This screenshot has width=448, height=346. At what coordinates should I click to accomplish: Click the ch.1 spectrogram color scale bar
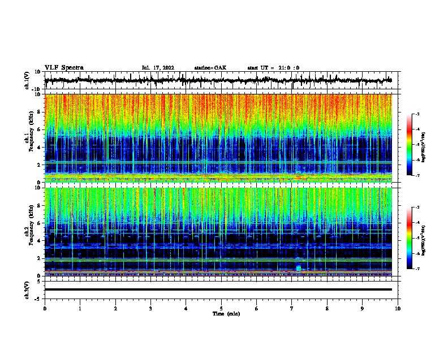coord(410,145)
